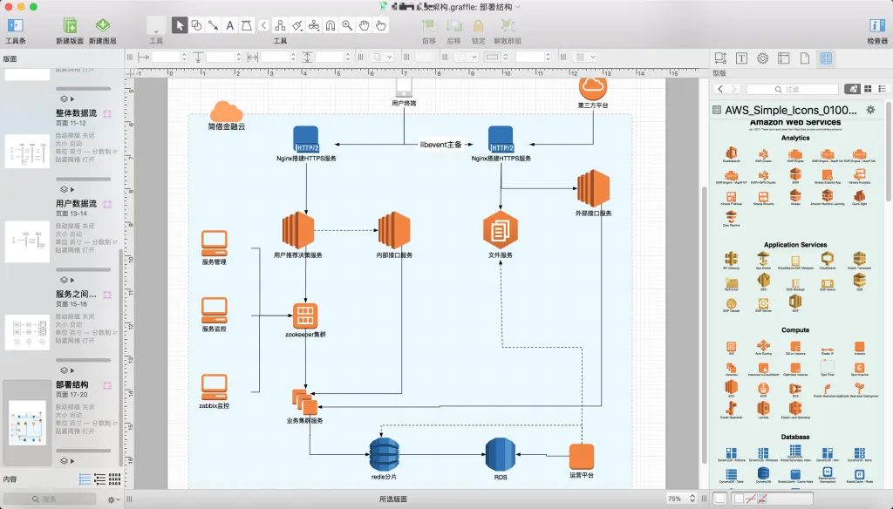
Task: Select the magnet tool
Action: pyautogui.click(x=331, y=25)
